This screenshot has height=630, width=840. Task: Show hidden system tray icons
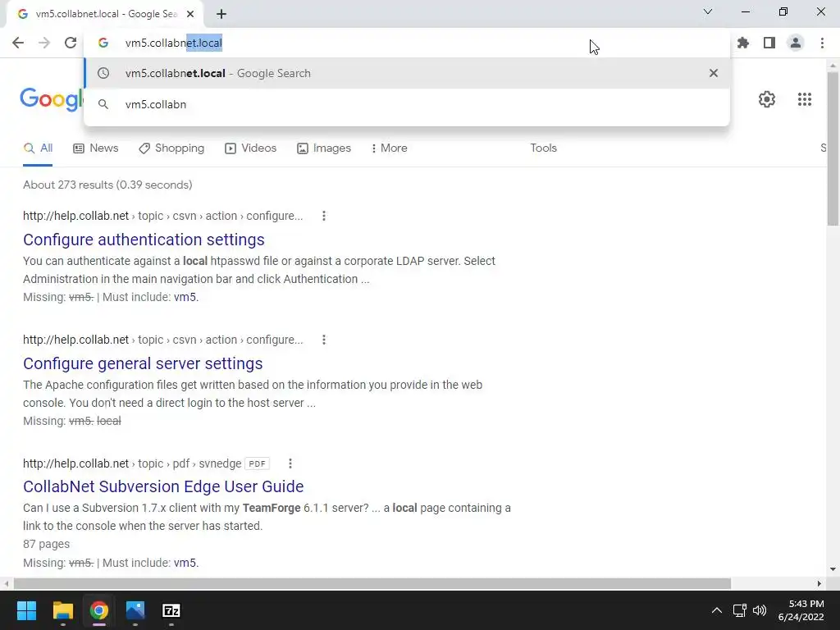pyautogui.click(x=717, y=610)
